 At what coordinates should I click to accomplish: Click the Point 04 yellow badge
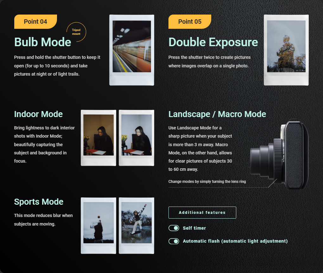point(35,22)
